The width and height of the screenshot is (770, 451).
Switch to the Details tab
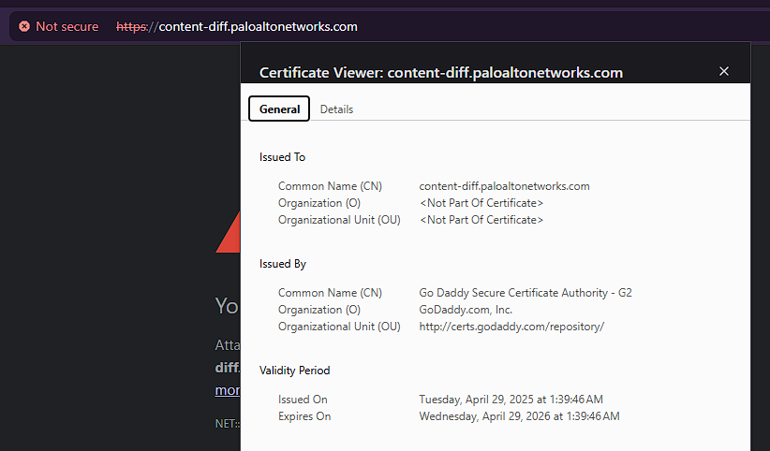click(x=336, y=109)
